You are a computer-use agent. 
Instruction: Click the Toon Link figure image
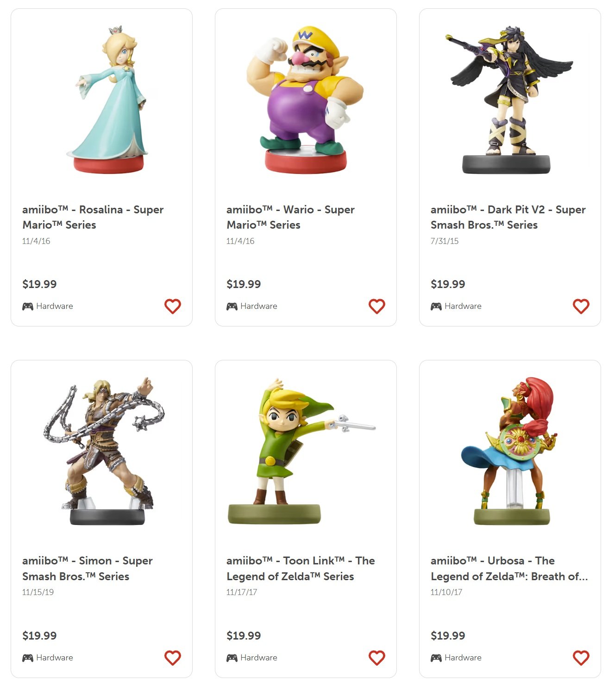point(301,451)
